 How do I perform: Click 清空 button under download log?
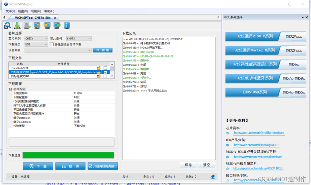click(x=207, y=165)
